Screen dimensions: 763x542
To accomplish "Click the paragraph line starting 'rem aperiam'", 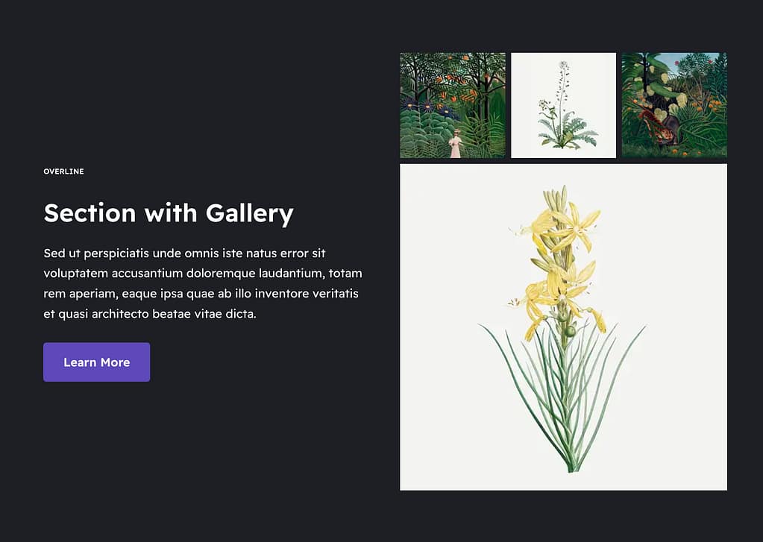I will point(201,294).
